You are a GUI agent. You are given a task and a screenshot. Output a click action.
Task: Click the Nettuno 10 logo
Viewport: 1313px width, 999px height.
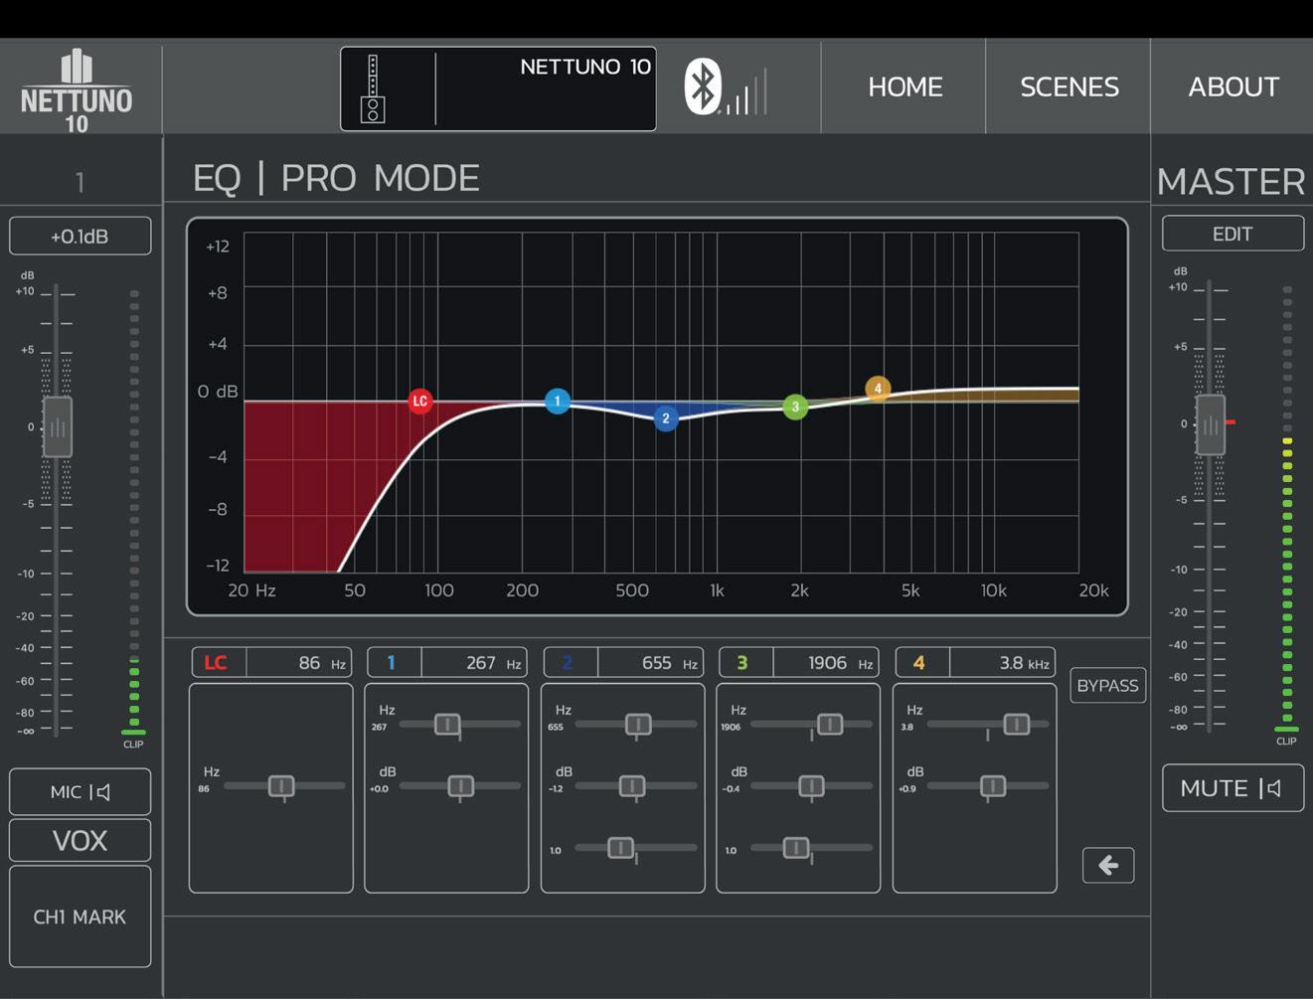click(77, 91)
